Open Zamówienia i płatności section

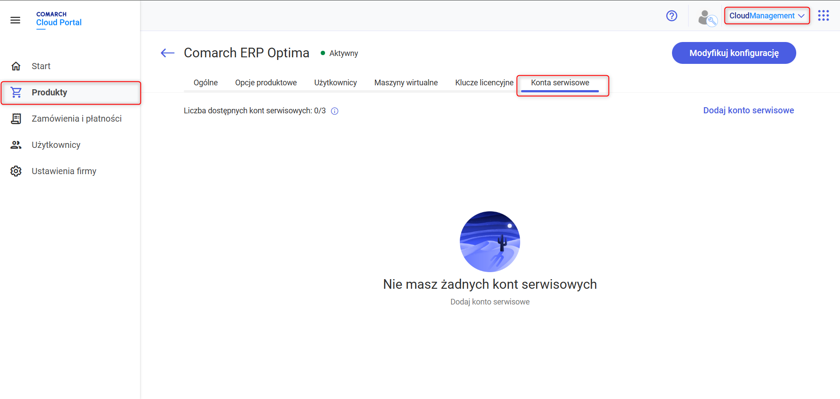pyautogui.click(x=77, y=119)
